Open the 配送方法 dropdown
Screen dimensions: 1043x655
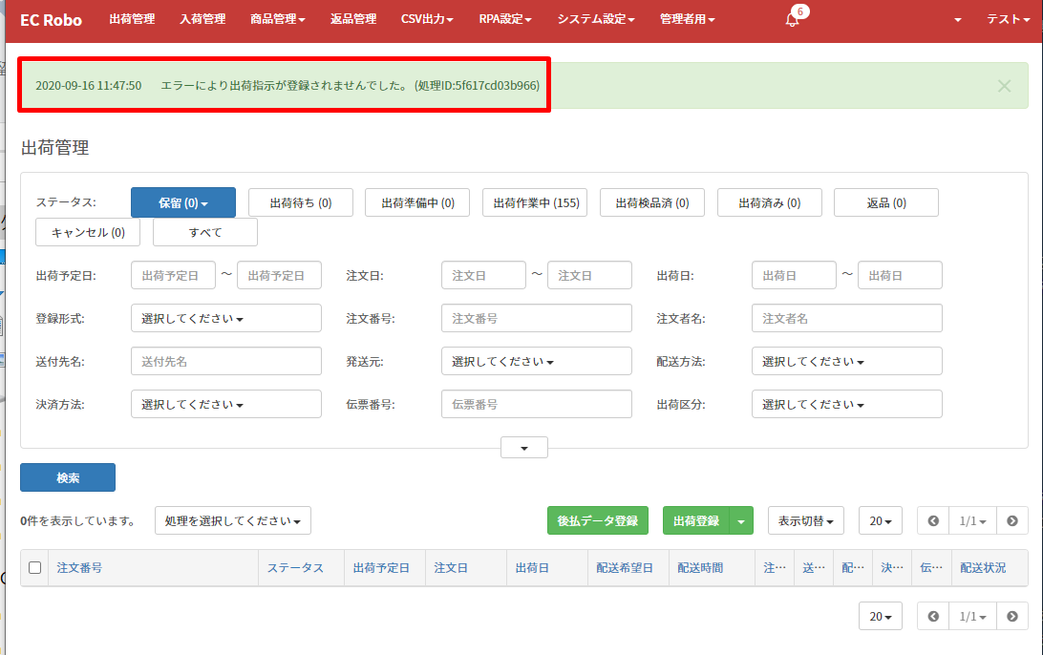click(847, 361)
